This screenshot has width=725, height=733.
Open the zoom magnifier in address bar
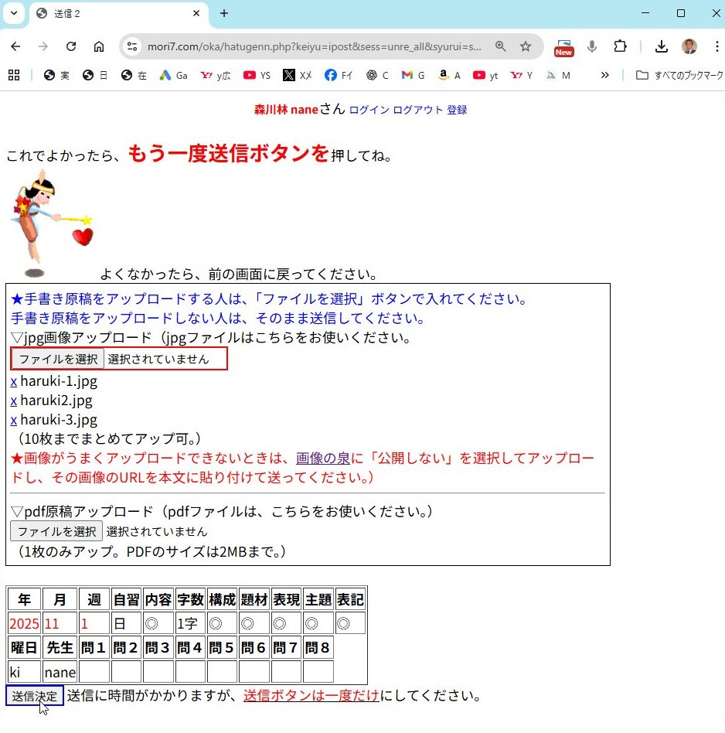click(501, 46)
